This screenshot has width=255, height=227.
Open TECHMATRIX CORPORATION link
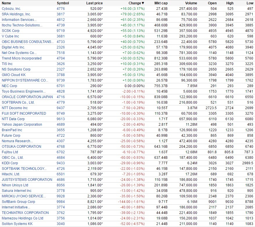(x=25, y=213)
